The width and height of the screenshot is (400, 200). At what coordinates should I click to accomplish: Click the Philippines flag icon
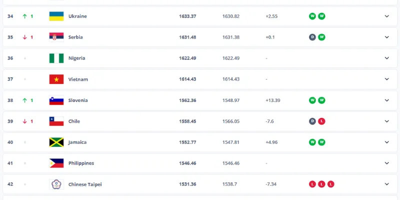coord(56,163)
